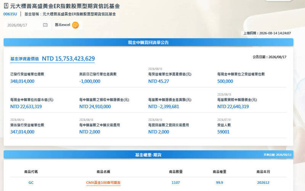Image resolution: width=305 pixels, height=191 pixels.
Task: Click the 上傳時間 upload timestamp
Action: click(267, 33)
